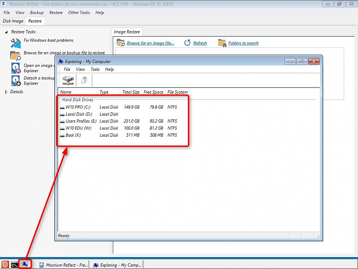Click the Folders to search binoculars icon
358x269 pixels.
tap(222, 43)
